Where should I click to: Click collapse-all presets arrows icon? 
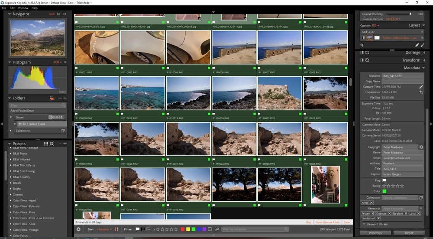tap(52, 144)
